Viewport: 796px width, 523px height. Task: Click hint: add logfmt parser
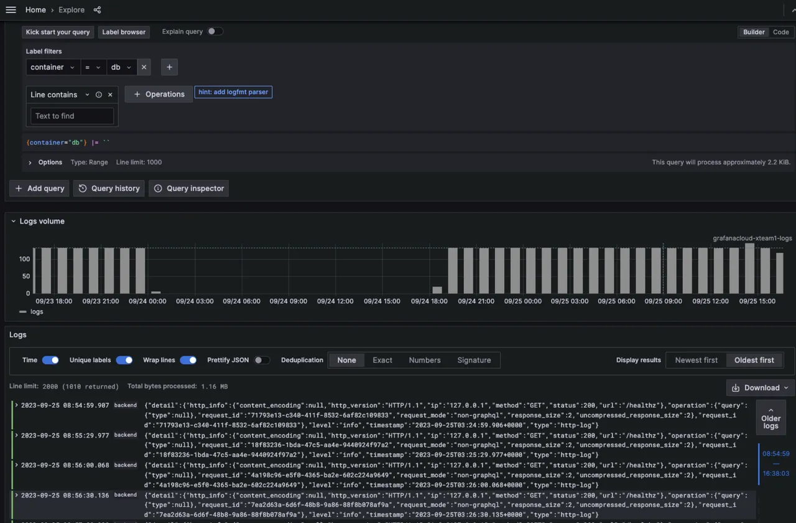(233, 92)
